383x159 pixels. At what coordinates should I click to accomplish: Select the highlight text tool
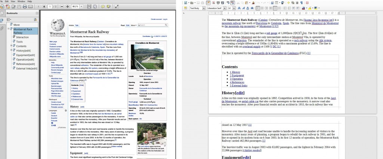tap(109, 6)
